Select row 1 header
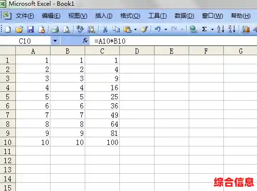Screen dimensions: 257x191 8,60
